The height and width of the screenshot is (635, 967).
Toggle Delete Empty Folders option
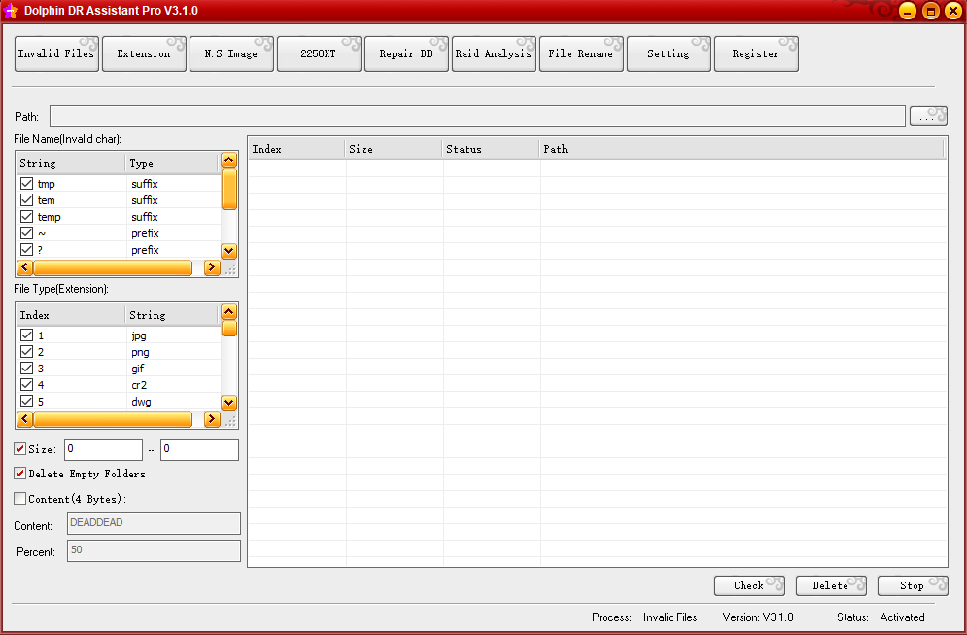(20, 474)
